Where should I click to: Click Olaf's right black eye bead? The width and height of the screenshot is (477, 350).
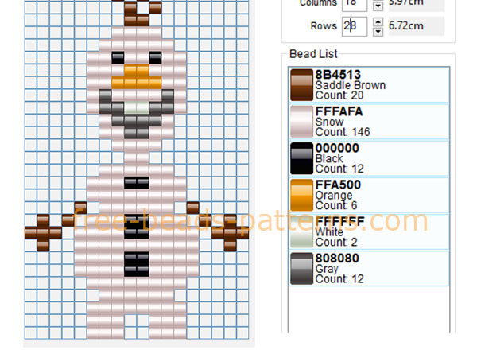pyautogui.click(x=155, y=58)
